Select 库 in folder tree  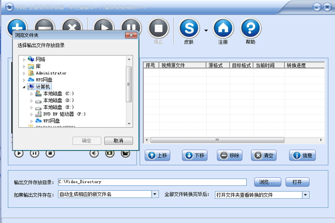(x=38, y=66)
